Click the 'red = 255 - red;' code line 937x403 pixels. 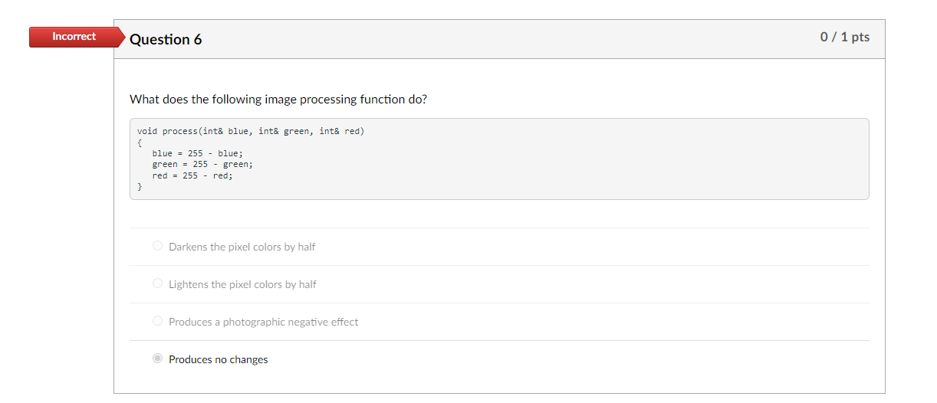[x=192, y=175]
